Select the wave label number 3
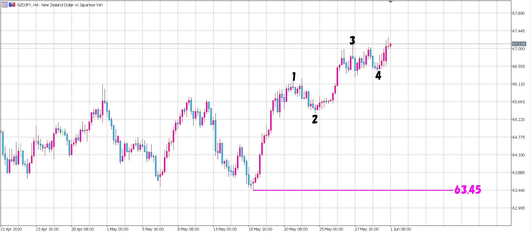 pos(352,41)
